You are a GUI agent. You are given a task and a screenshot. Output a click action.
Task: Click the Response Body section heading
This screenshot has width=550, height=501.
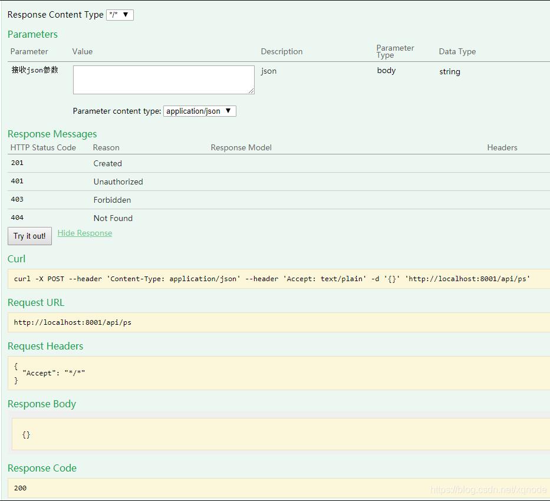(x=42, y=404)
